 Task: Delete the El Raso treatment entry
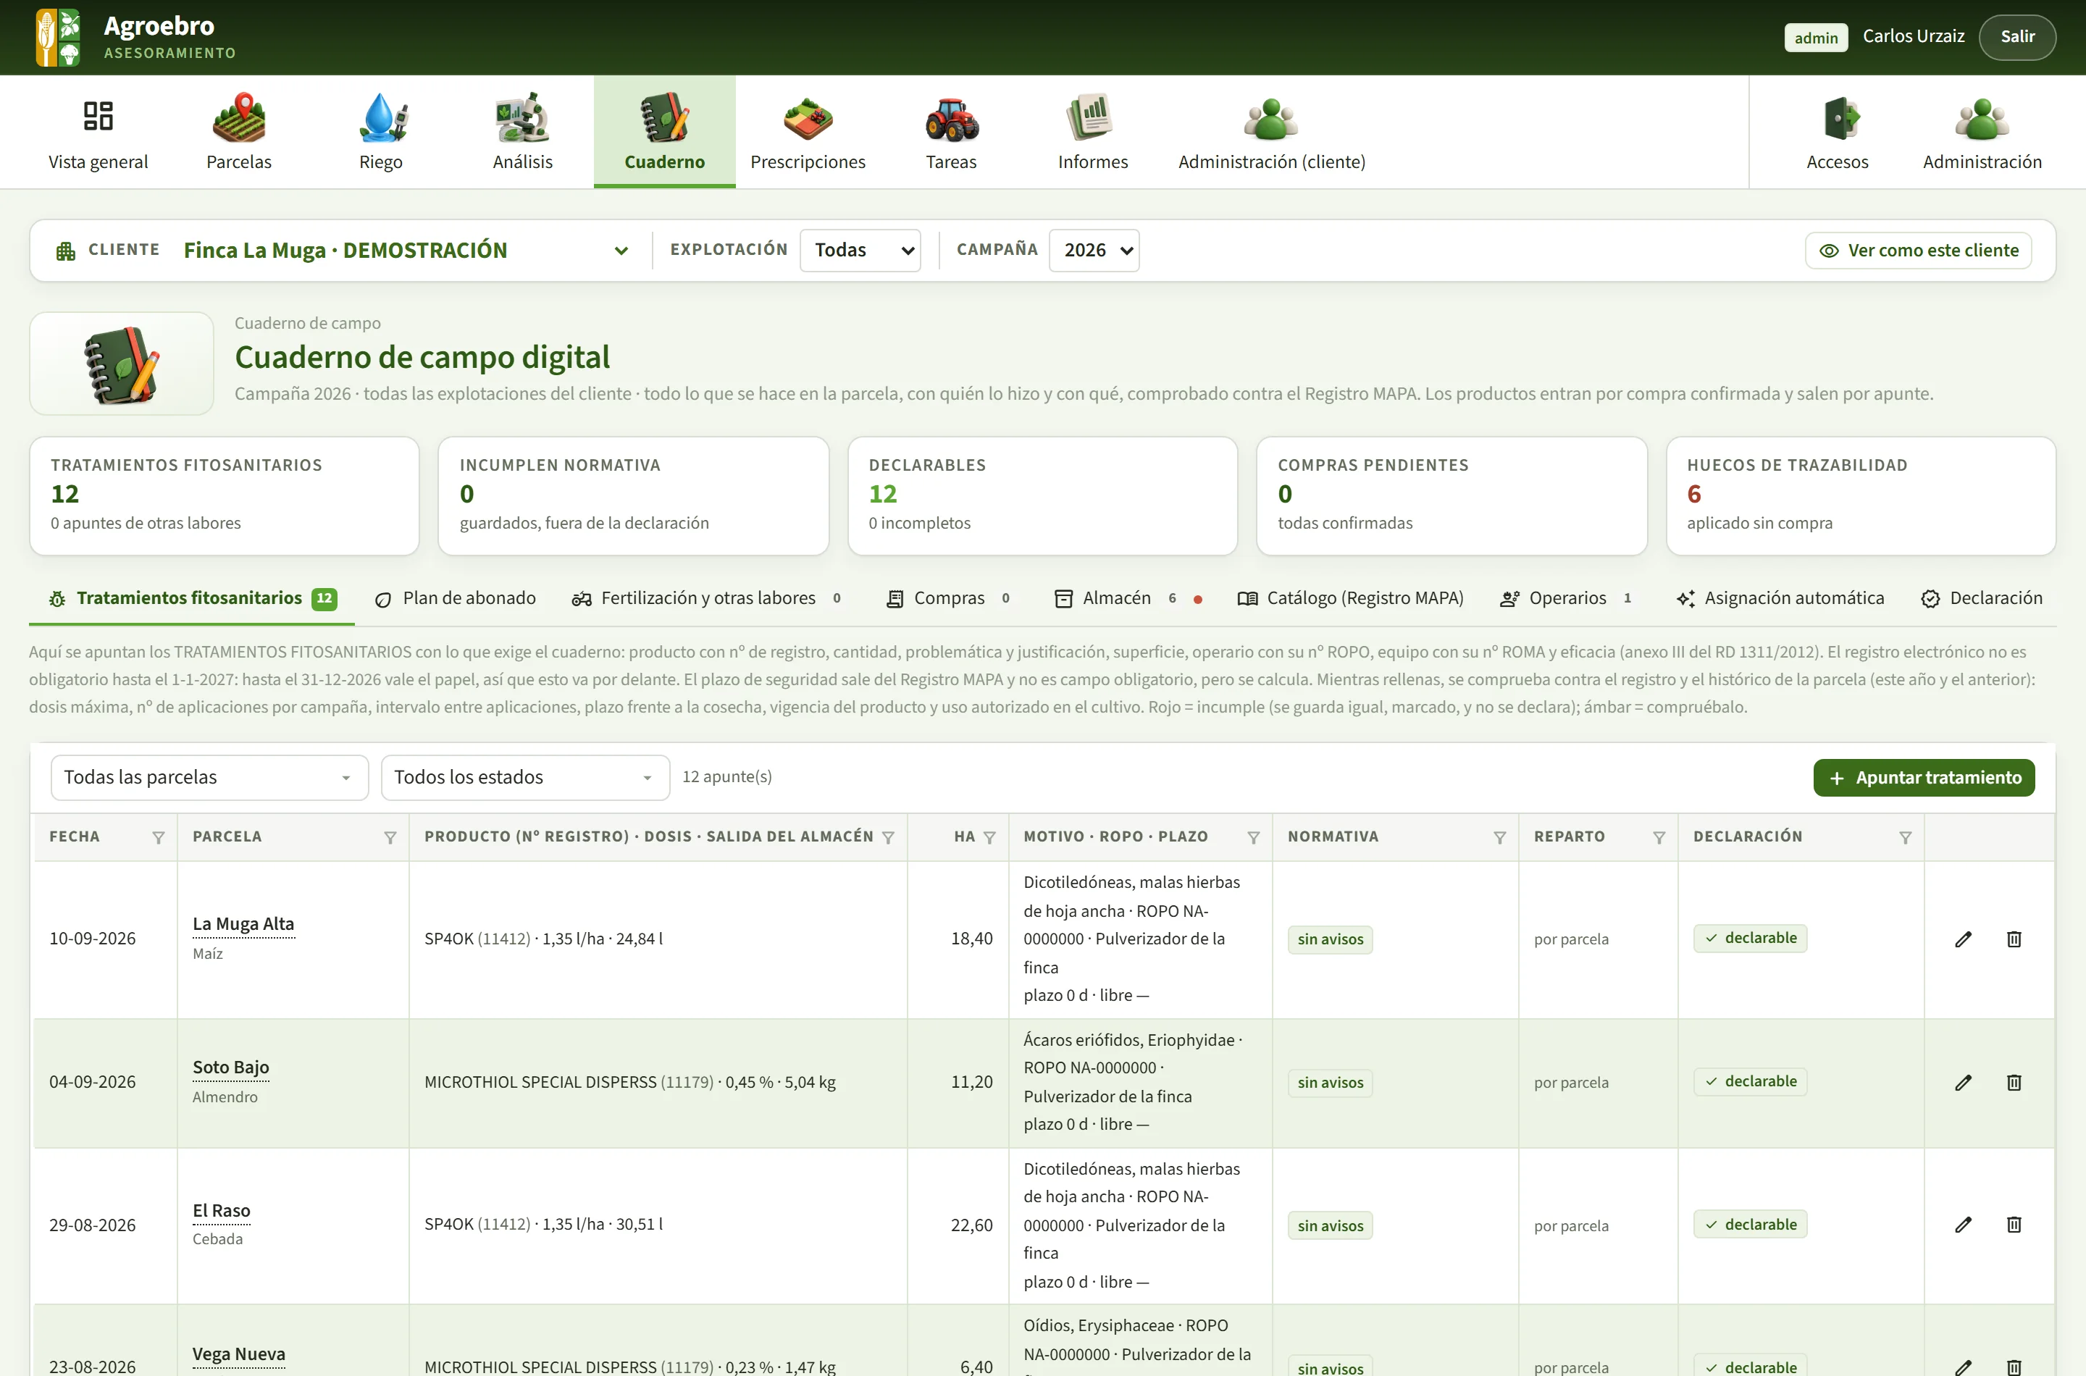[2014, 1224]
